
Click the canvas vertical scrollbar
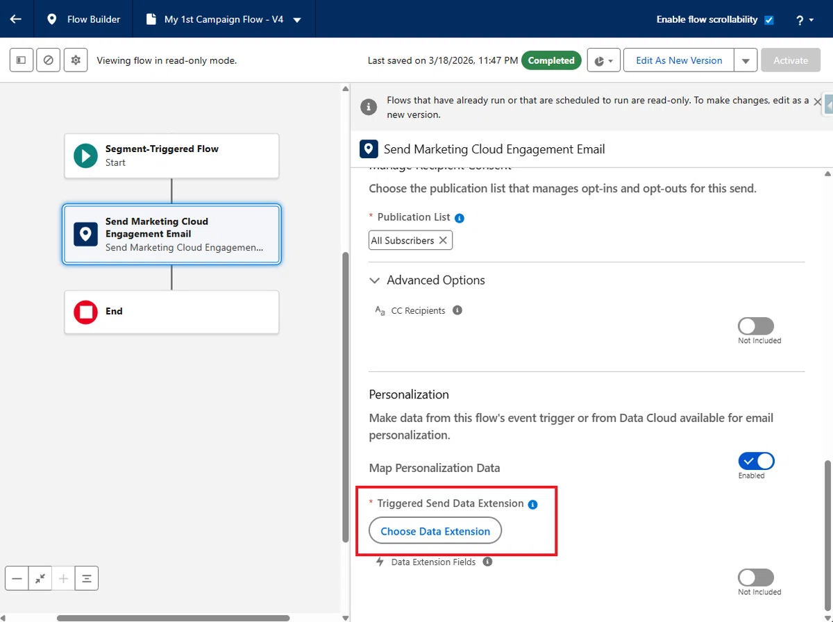coord(346,397)
